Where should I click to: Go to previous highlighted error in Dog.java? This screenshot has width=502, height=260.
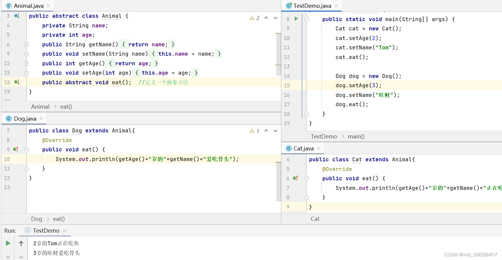click(x=266, y=131)
